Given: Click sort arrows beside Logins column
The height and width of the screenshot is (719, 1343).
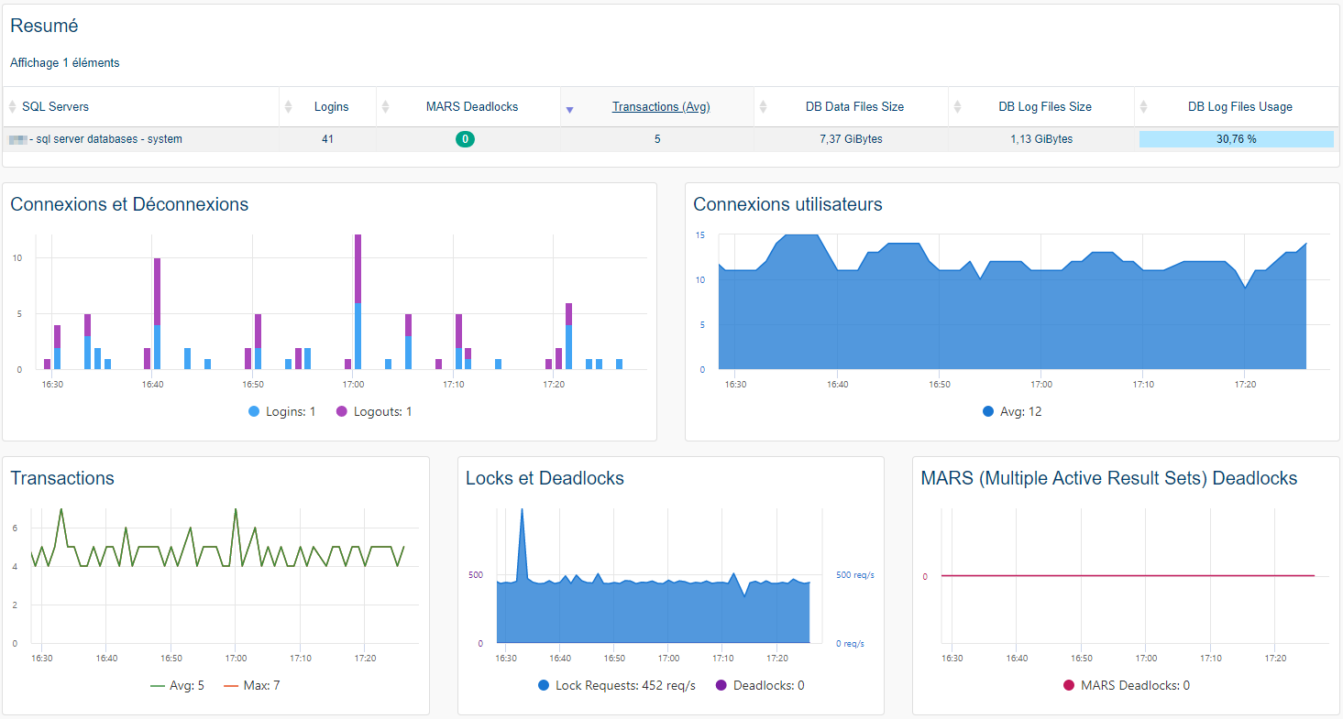Looking at the screenshot, I should 289,107.
